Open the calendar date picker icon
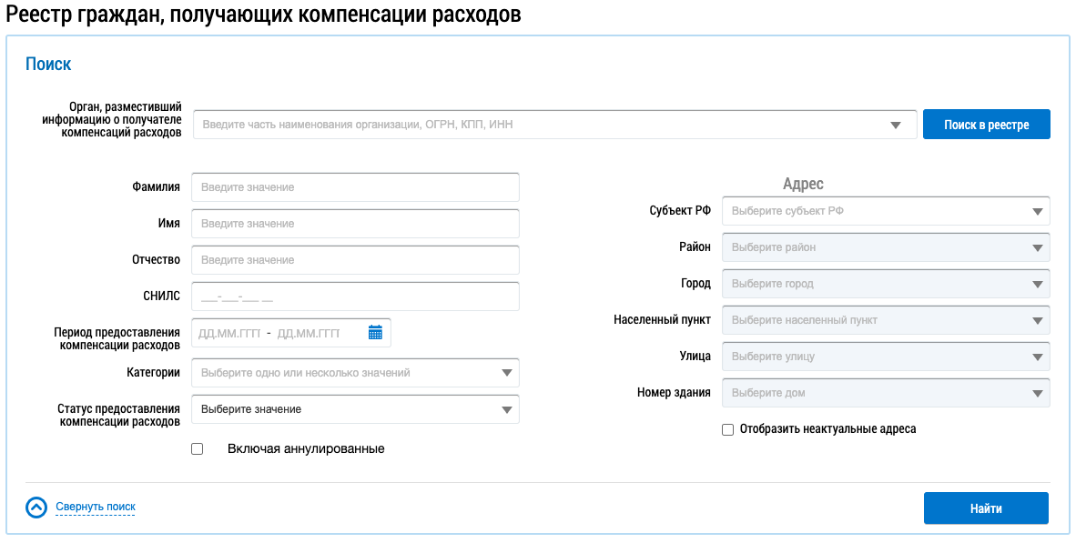 (x=375, y=333)
